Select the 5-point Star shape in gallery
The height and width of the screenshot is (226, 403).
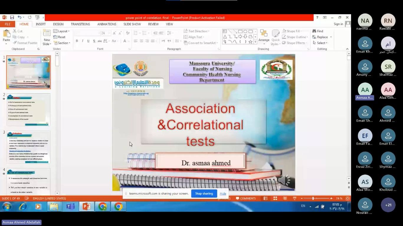[250, 41]
